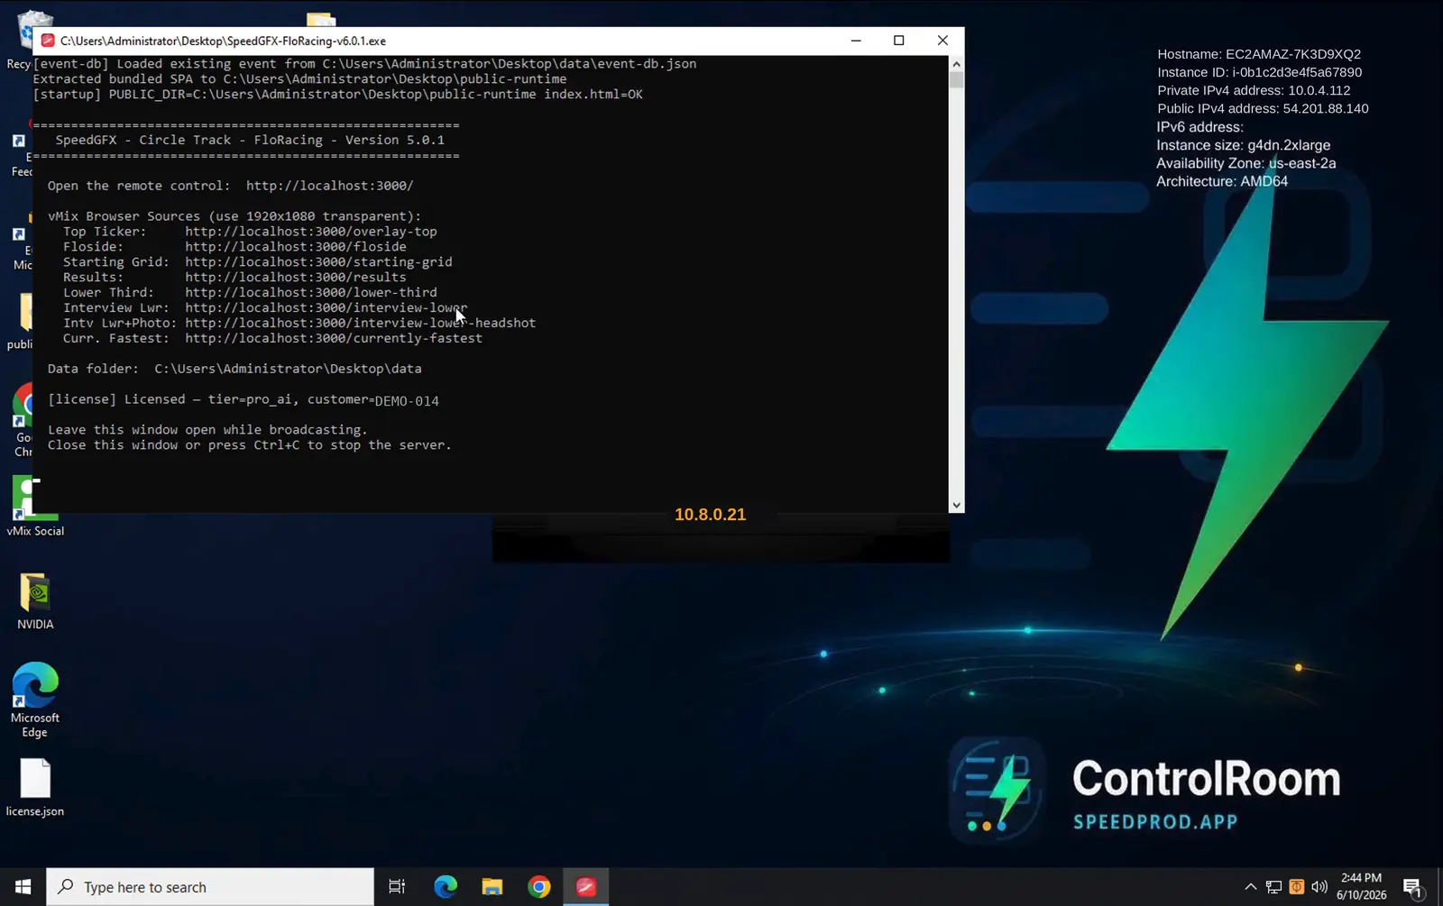Screen dimensions: 1443x906
Task: Minimize the SpeedGFX console window
Action: tap(856, 41)
